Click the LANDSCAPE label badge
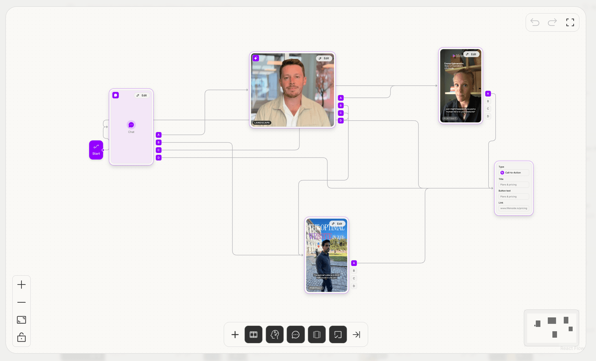The height and width of the screenshot is (361, 596). pyautogui.click(x=262, y=123)
